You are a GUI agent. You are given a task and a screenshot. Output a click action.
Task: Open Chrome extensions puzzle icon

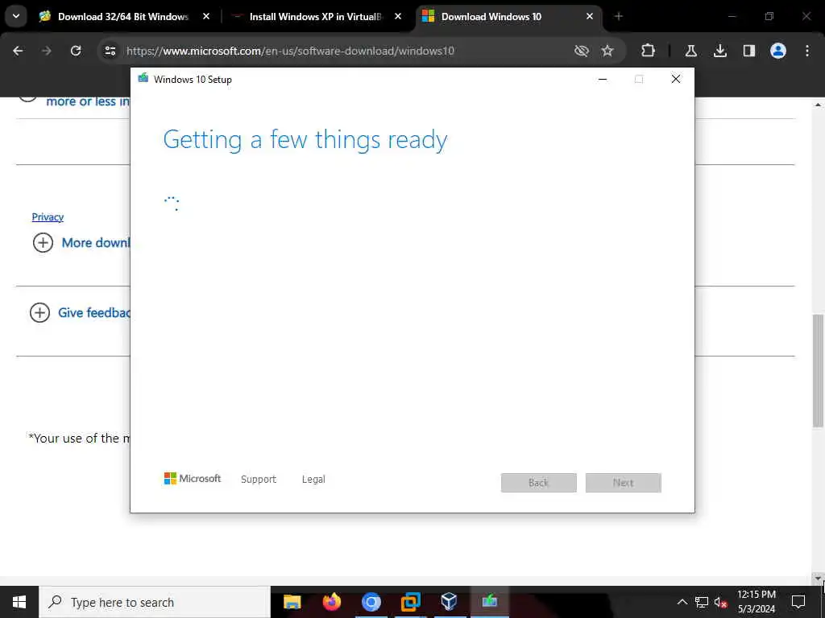pyautogui.click(x=649, y=51)
